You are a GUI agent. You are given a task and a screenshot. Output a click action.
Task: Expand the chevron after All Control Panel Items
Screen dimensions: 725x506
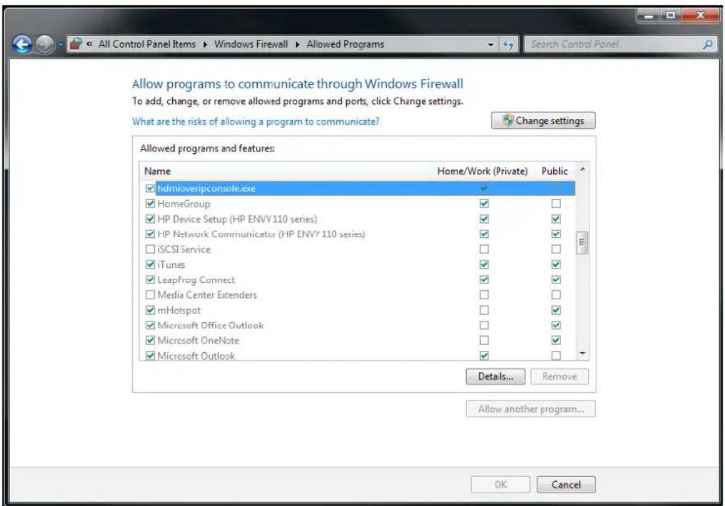pos(205,45)
